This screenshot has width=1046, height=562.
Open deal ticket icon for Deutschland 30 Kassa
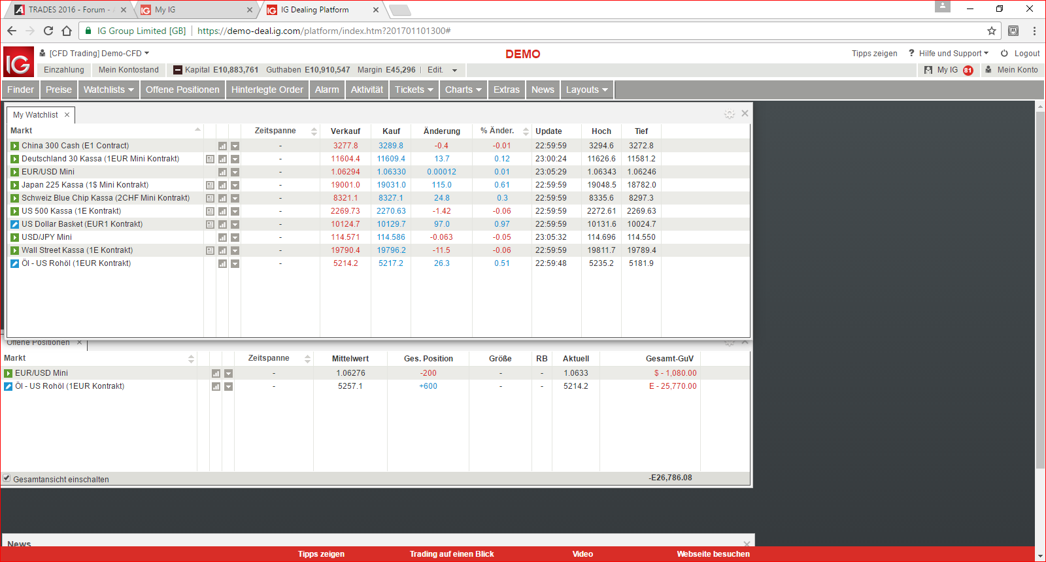click(210, 159)
